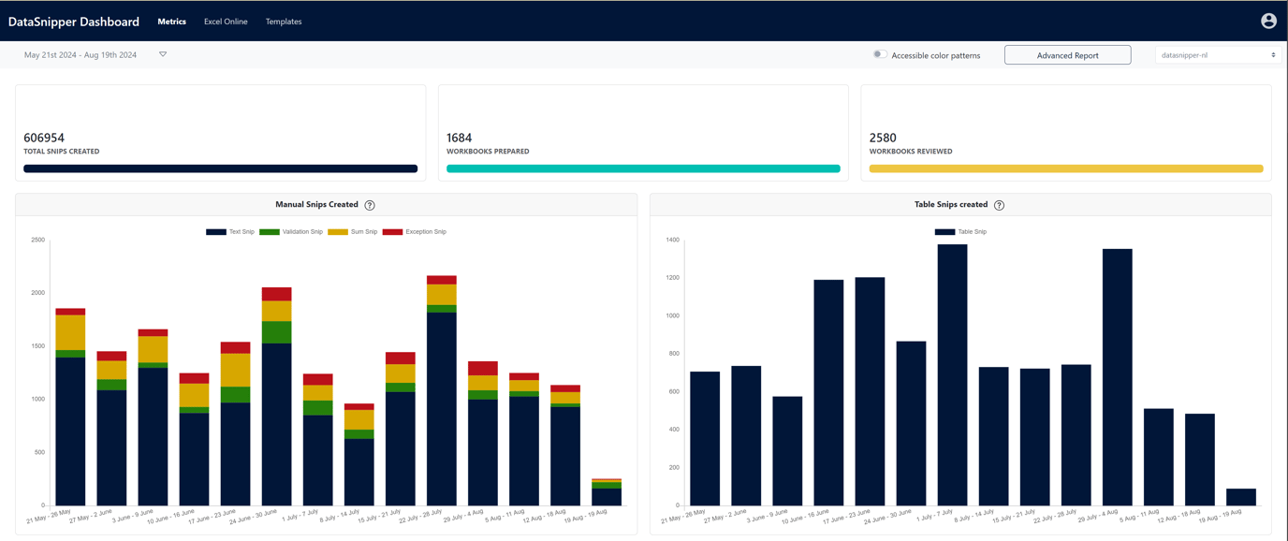This screenshot has width=1288, height=541.
Task: Click the DataSnipper Dashboard title
Action: 74,22
